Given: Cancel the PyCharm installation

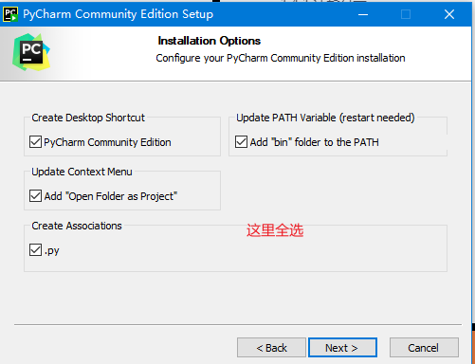Looking at the screenshot, I should 424,348.
